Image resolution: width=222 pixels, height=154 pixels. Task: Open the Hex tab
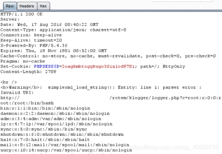(43, 6)
